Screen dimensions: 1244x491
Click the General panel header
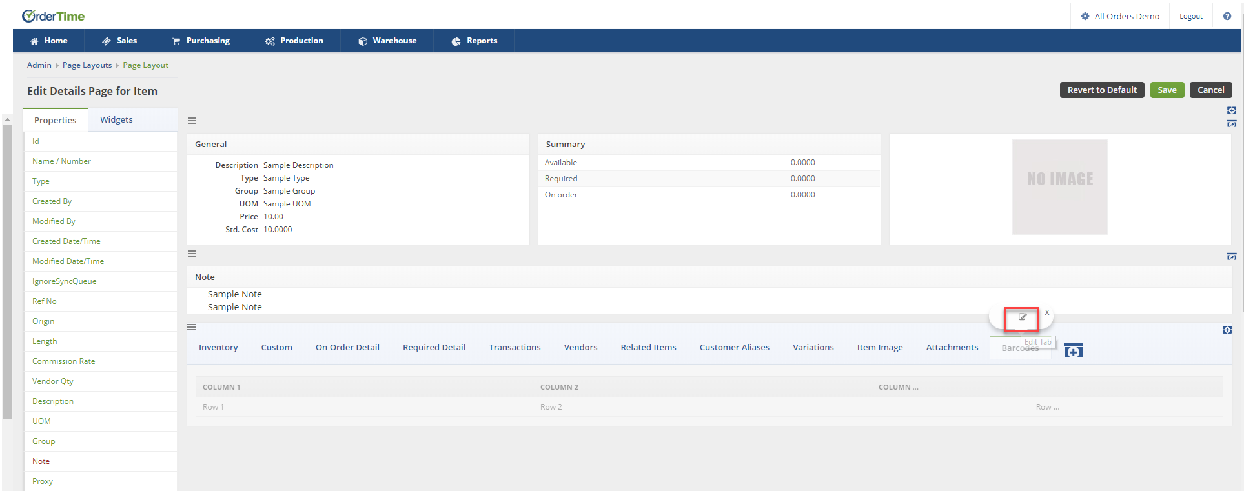point(358,144)
